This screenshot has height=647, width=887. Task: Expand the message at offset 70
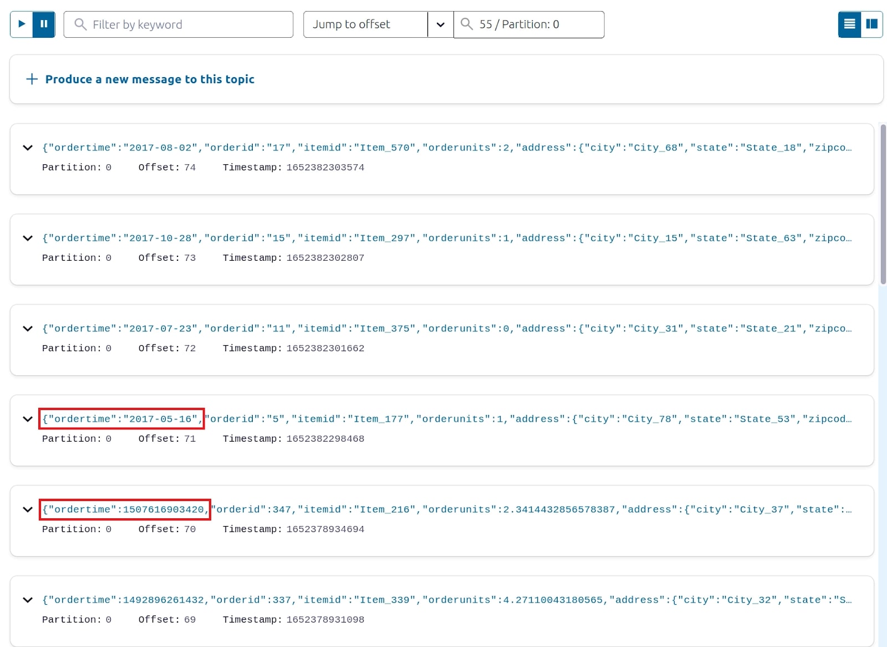click(28, 509)
